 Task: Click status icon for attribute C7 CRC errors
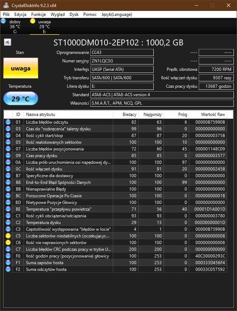[x=8, y=249]
